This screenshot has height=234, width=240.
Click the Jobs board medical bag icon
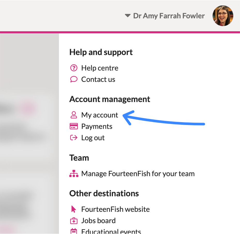click(x=74, y=221)
